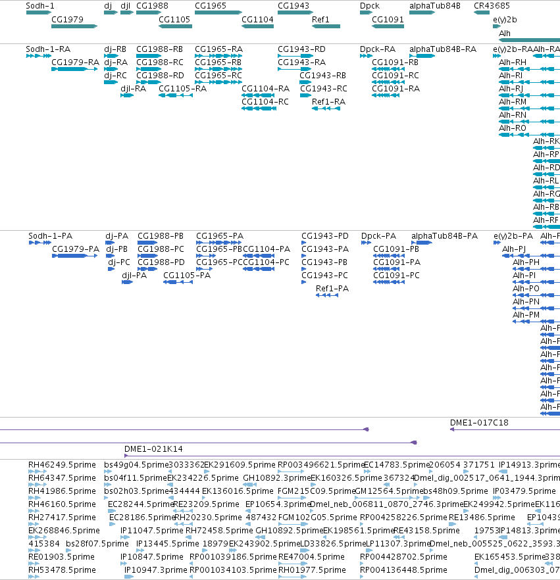Select the Ref1-RA transcript
The width and height of the screenshot is (560, 580).
click(x=326, y=109)
